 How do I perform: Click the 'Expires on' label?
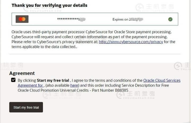coord(120,19)
